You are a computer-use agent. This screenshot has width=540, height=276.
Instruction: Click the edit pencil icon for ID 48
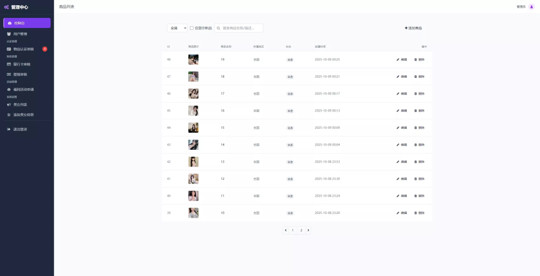click(398, 59)
